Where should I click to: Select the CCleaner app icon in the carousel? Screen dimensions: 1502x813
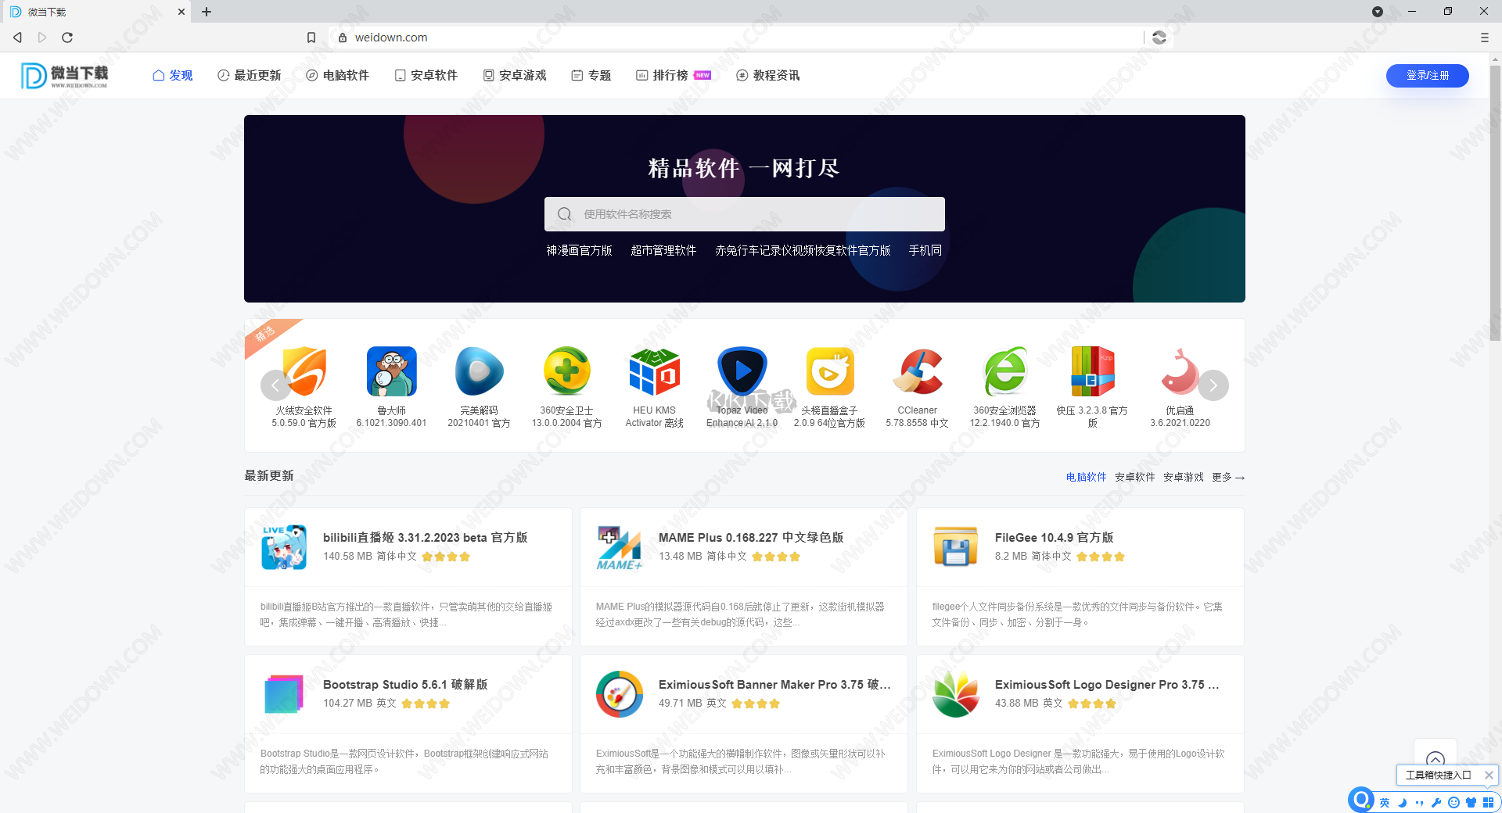tap(918, 373)
